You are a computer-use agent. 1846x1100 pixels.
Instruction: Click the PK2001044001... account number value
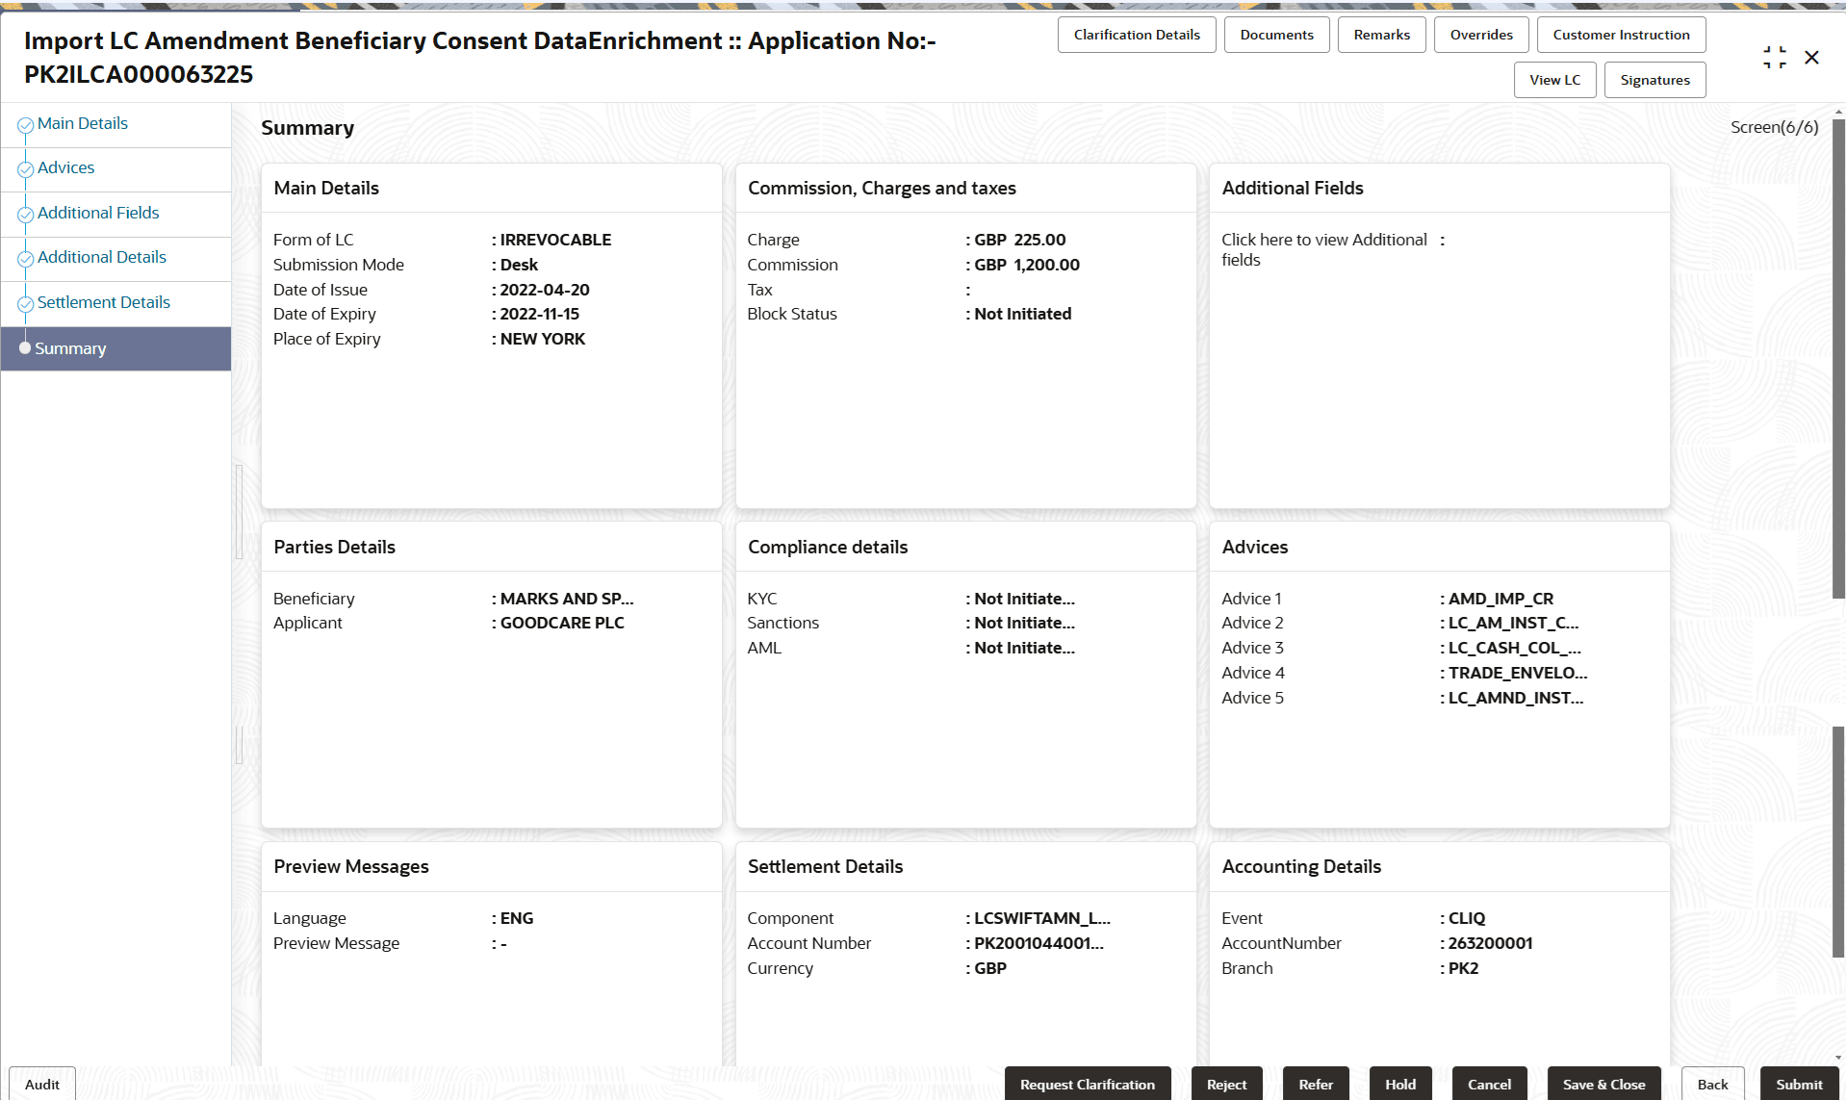click(1038, 943)
